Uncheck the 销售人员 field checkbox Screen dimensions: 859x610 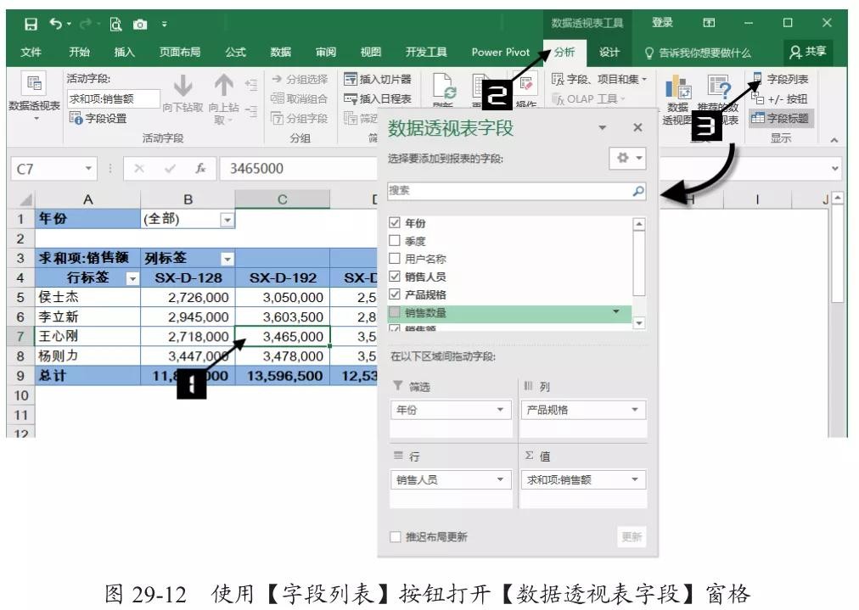click(393, 276)
